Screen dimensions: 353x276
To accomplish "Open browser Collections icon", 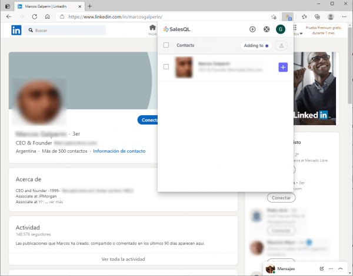I will (317, 16).
